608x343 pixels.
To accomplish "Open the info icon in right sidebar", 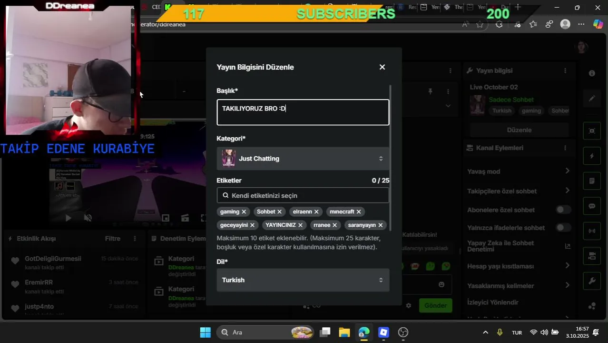I will 592,73.
